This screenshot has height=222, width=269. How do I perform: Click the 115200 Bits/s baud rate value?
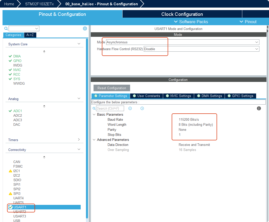189,119
